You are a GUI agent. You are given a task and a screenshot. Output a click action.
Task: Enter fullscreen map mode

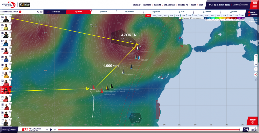point(256,69)
